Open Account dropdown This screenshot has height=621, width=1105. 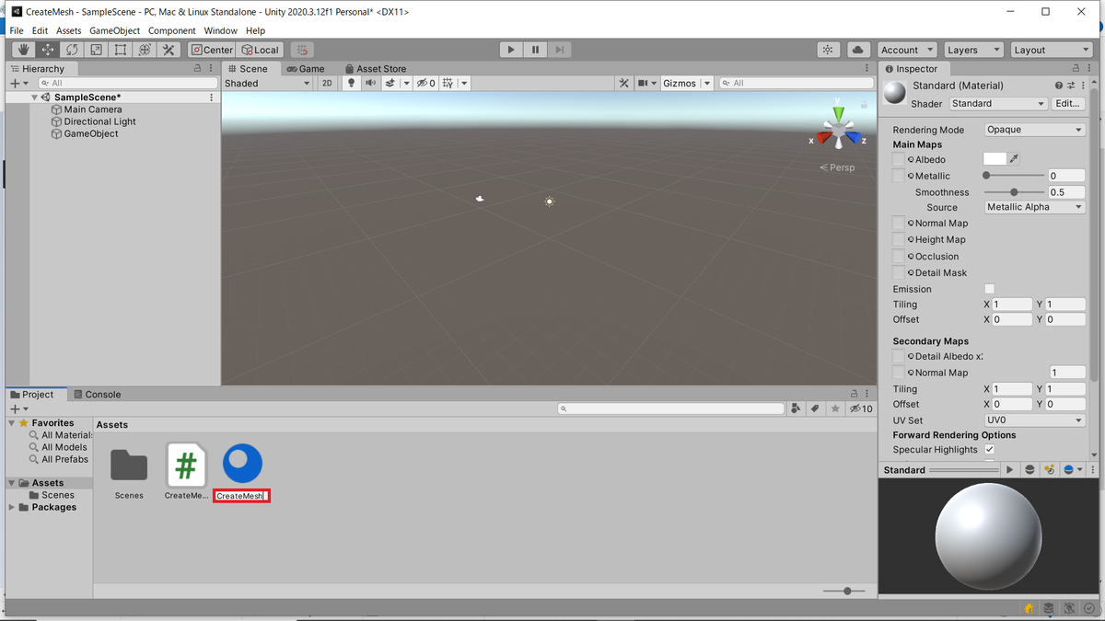[907, 50]
